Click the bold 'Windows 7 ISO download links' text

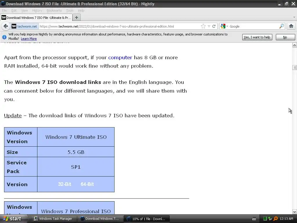(58, 82)
